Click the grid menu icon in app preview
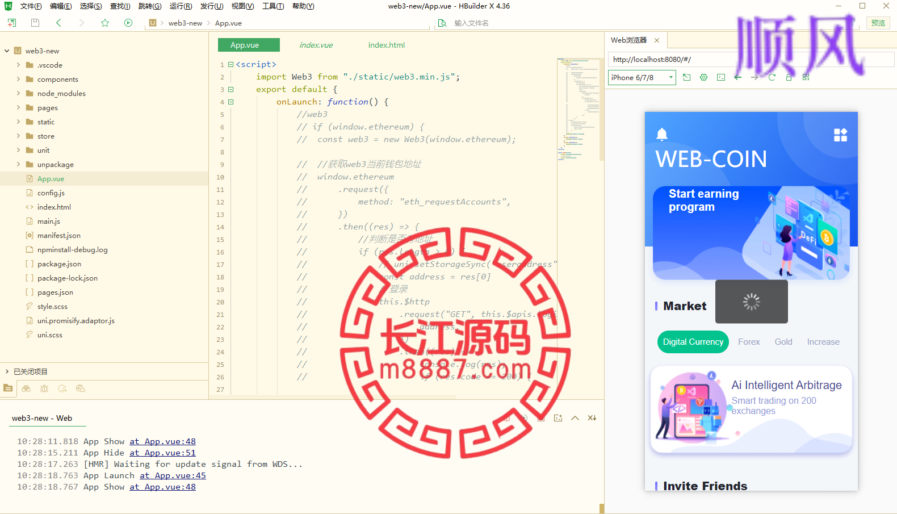897x514 pixels. click(840, 135)
